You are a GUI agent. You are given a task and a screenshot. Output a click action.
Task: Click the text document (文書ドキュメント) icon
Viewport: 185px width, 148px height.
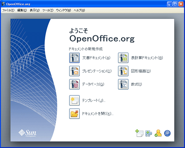click(74, 58)
